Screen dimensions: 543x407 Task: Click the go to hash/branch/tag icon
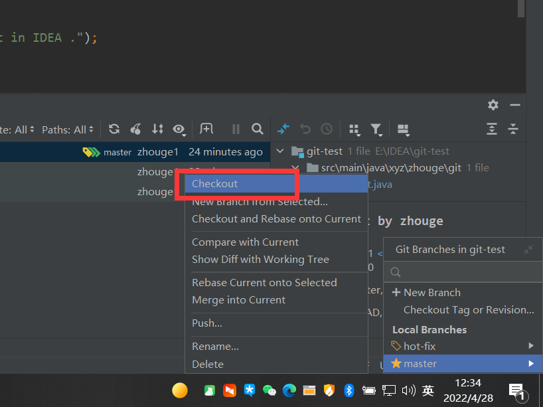pyautogui.click(x=206, y=129)
